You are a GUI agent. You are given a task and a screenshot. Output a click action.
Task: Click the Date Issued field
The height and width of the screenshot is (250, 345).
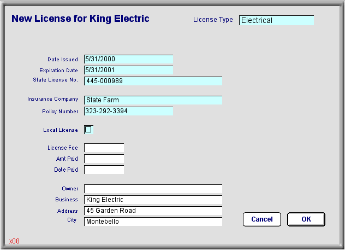(128, 59)
